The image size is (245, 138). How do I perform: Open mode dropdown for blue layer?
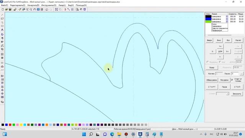(x=227, y=19)
